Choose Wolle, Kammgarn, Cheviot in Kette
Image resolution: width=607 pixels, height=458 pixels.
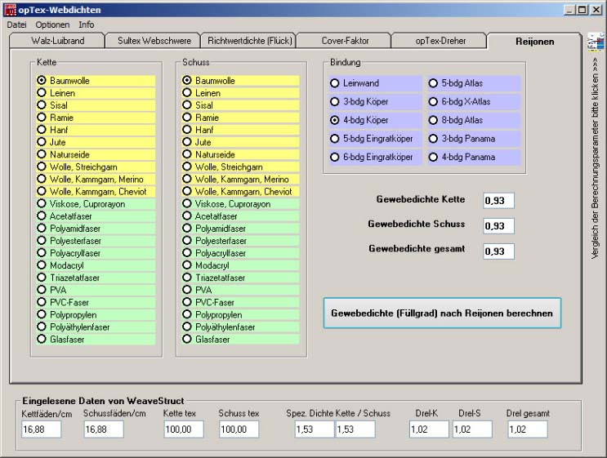96,192
